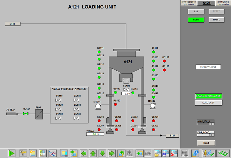Click the Al 6bar air supply symbol

12,114
